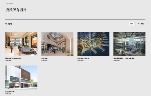This screenshot has width=151, height=96.
Task: Open the 篩選 filter dropdown
Action: (141, 24)
